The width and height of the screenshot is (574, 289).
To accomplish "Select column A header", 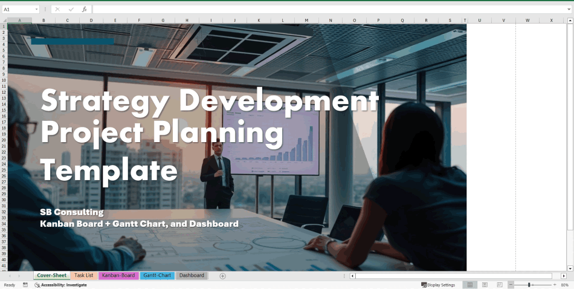I will (19, 21).
